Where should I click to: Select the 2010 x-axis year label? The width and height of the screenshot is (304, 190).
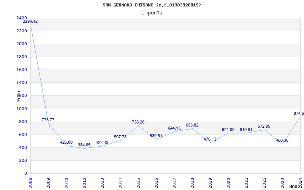tap(66, 183)
